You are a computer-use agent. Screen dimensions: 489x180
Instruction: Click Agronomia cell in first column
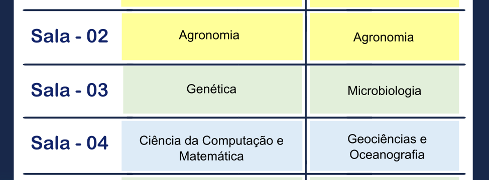(212, 36)
